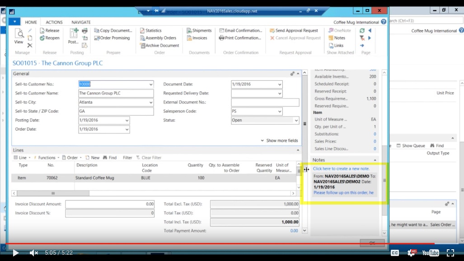This screenshot has height=261, width=464.
Task: Click the Post and Print printer icon
Action: 84,30
